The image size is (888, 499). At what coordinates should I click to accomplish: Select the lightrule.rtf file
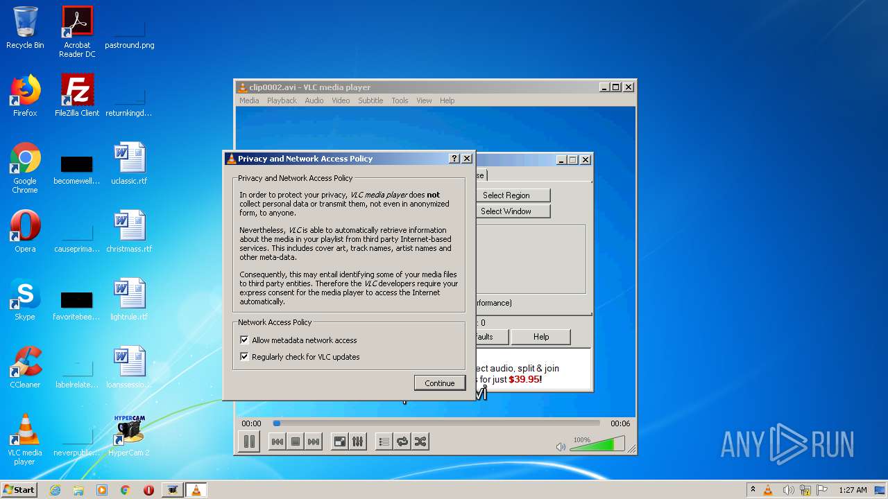point(129,299)
